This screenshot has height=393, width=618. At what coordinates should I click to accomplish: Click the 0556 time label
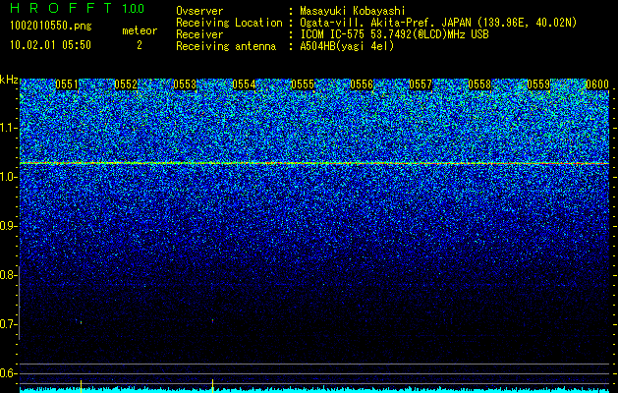point(362,84)
